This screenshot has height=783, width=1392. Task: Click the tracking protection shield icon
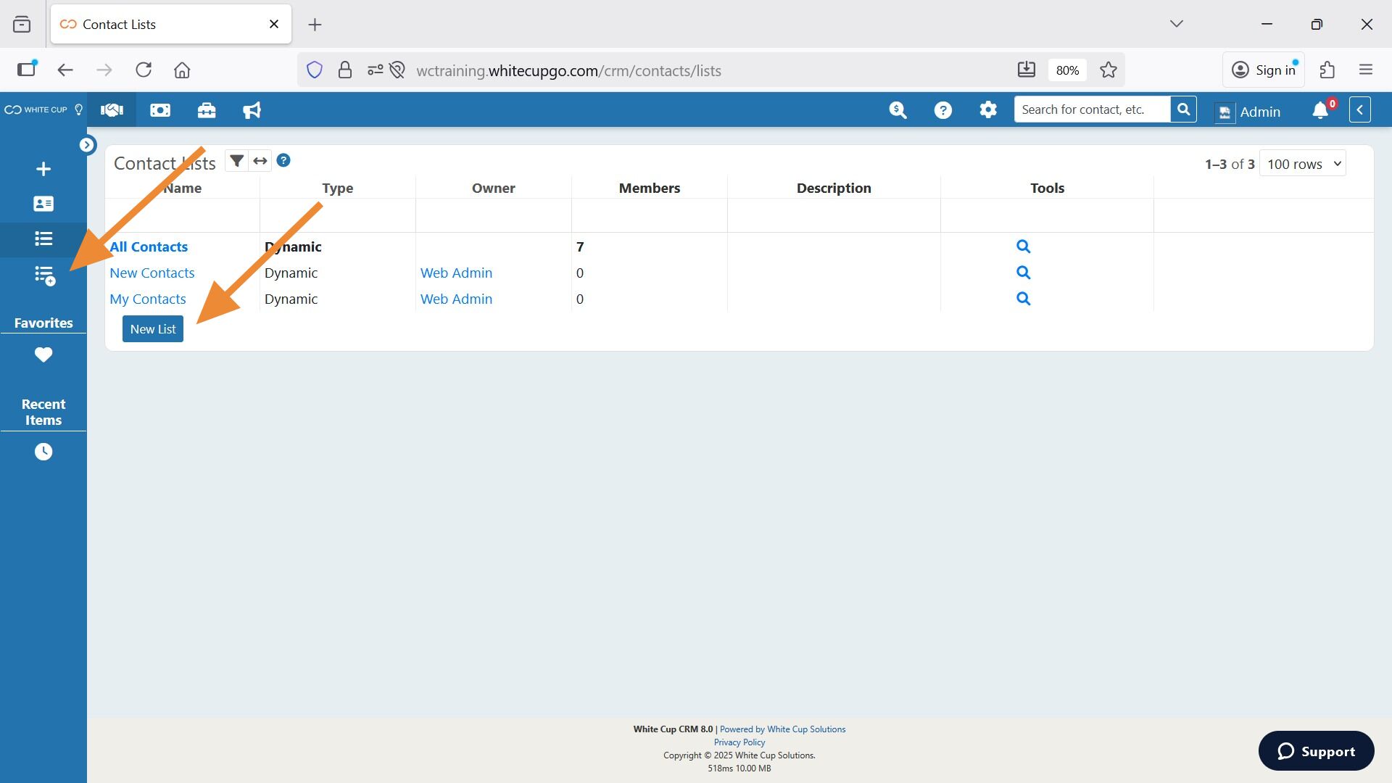point(314,70)
